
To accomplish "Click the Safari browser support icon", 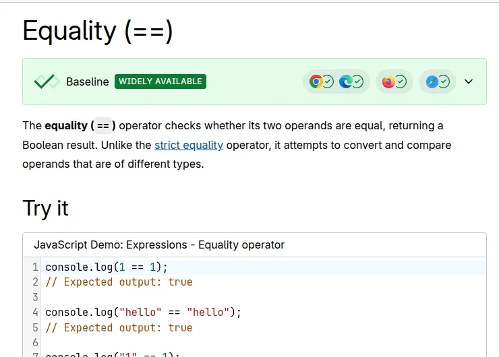I will tap(432, 82).
